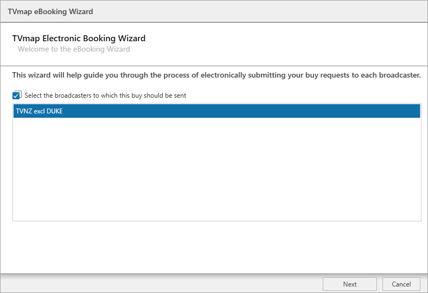This screenshot has width=428, height=293.
Task: Click the blank area below the broadcaster list
Action: (214, 247)
